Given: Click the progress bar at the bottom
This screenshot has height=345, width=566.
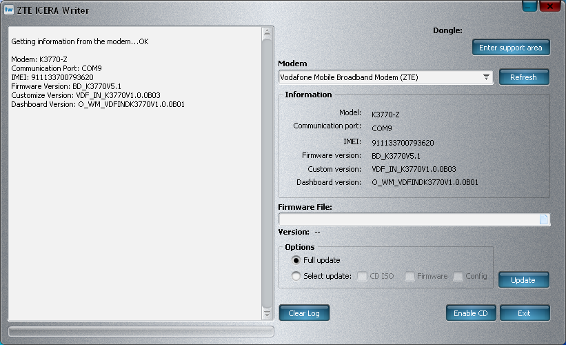Looking at the screenshot, I should pos(141,332).
